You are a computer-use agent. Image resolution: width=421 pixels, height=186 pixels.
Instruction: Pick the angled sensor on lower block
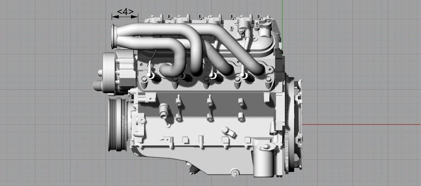(x=229, y=132)
